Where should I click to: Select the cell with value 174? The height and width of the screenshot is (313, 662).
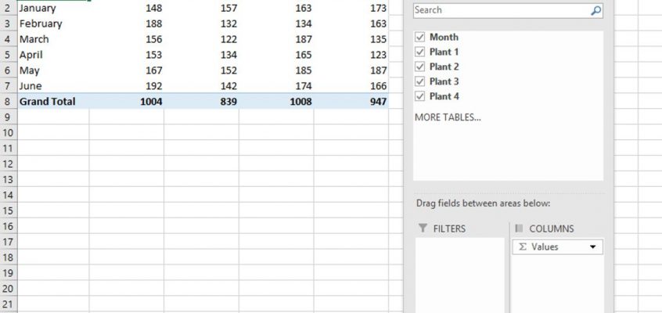[x=276, y=86]
